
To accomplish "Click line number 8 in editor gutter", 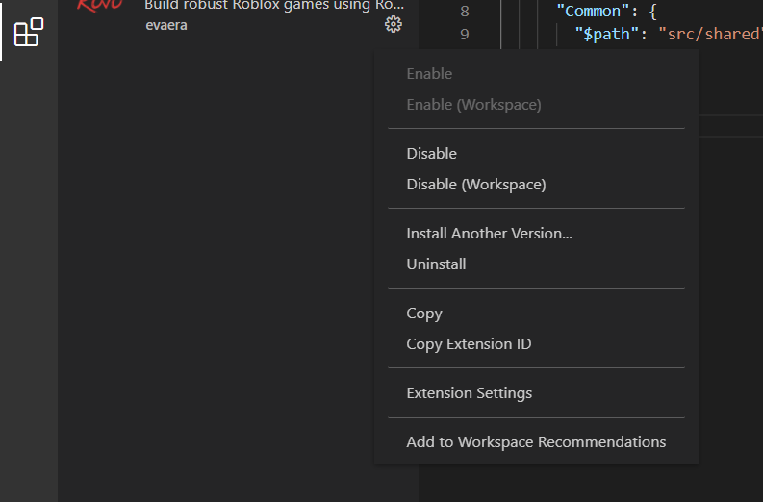I will [x=465, y=12].
